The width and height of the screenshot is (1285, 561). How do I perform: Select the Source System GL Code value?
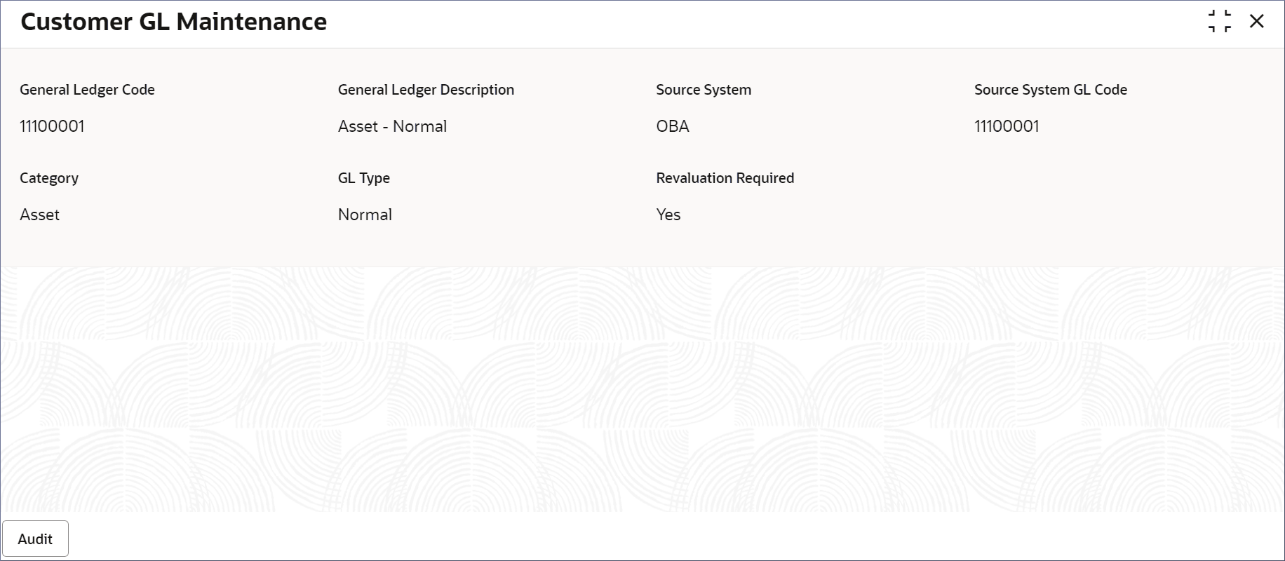[x=1007, y=126]
